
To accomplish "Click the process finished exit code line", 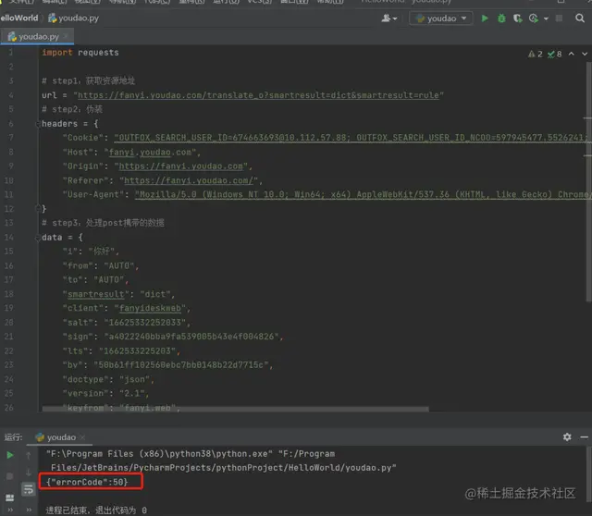I will tap(96, 510).
